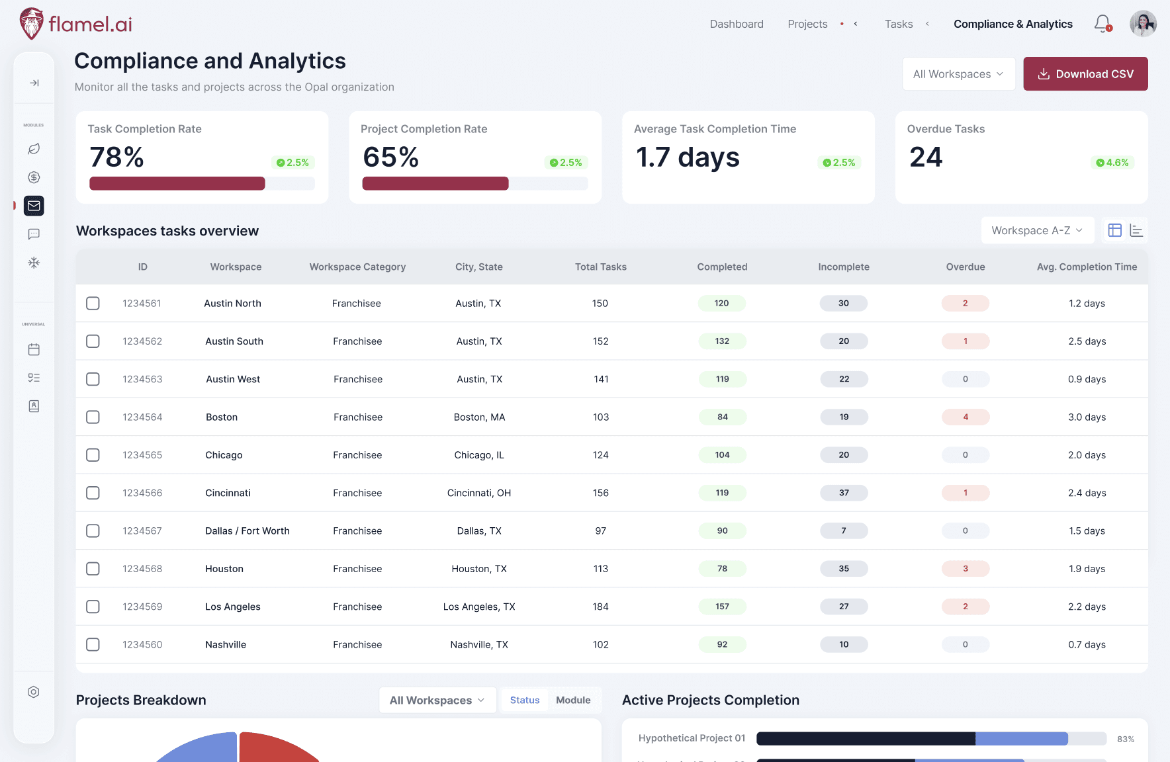The height and width of the screenshot is (762, 1170).
Task: Switch to table view icon
Action: coord(1115,230)
